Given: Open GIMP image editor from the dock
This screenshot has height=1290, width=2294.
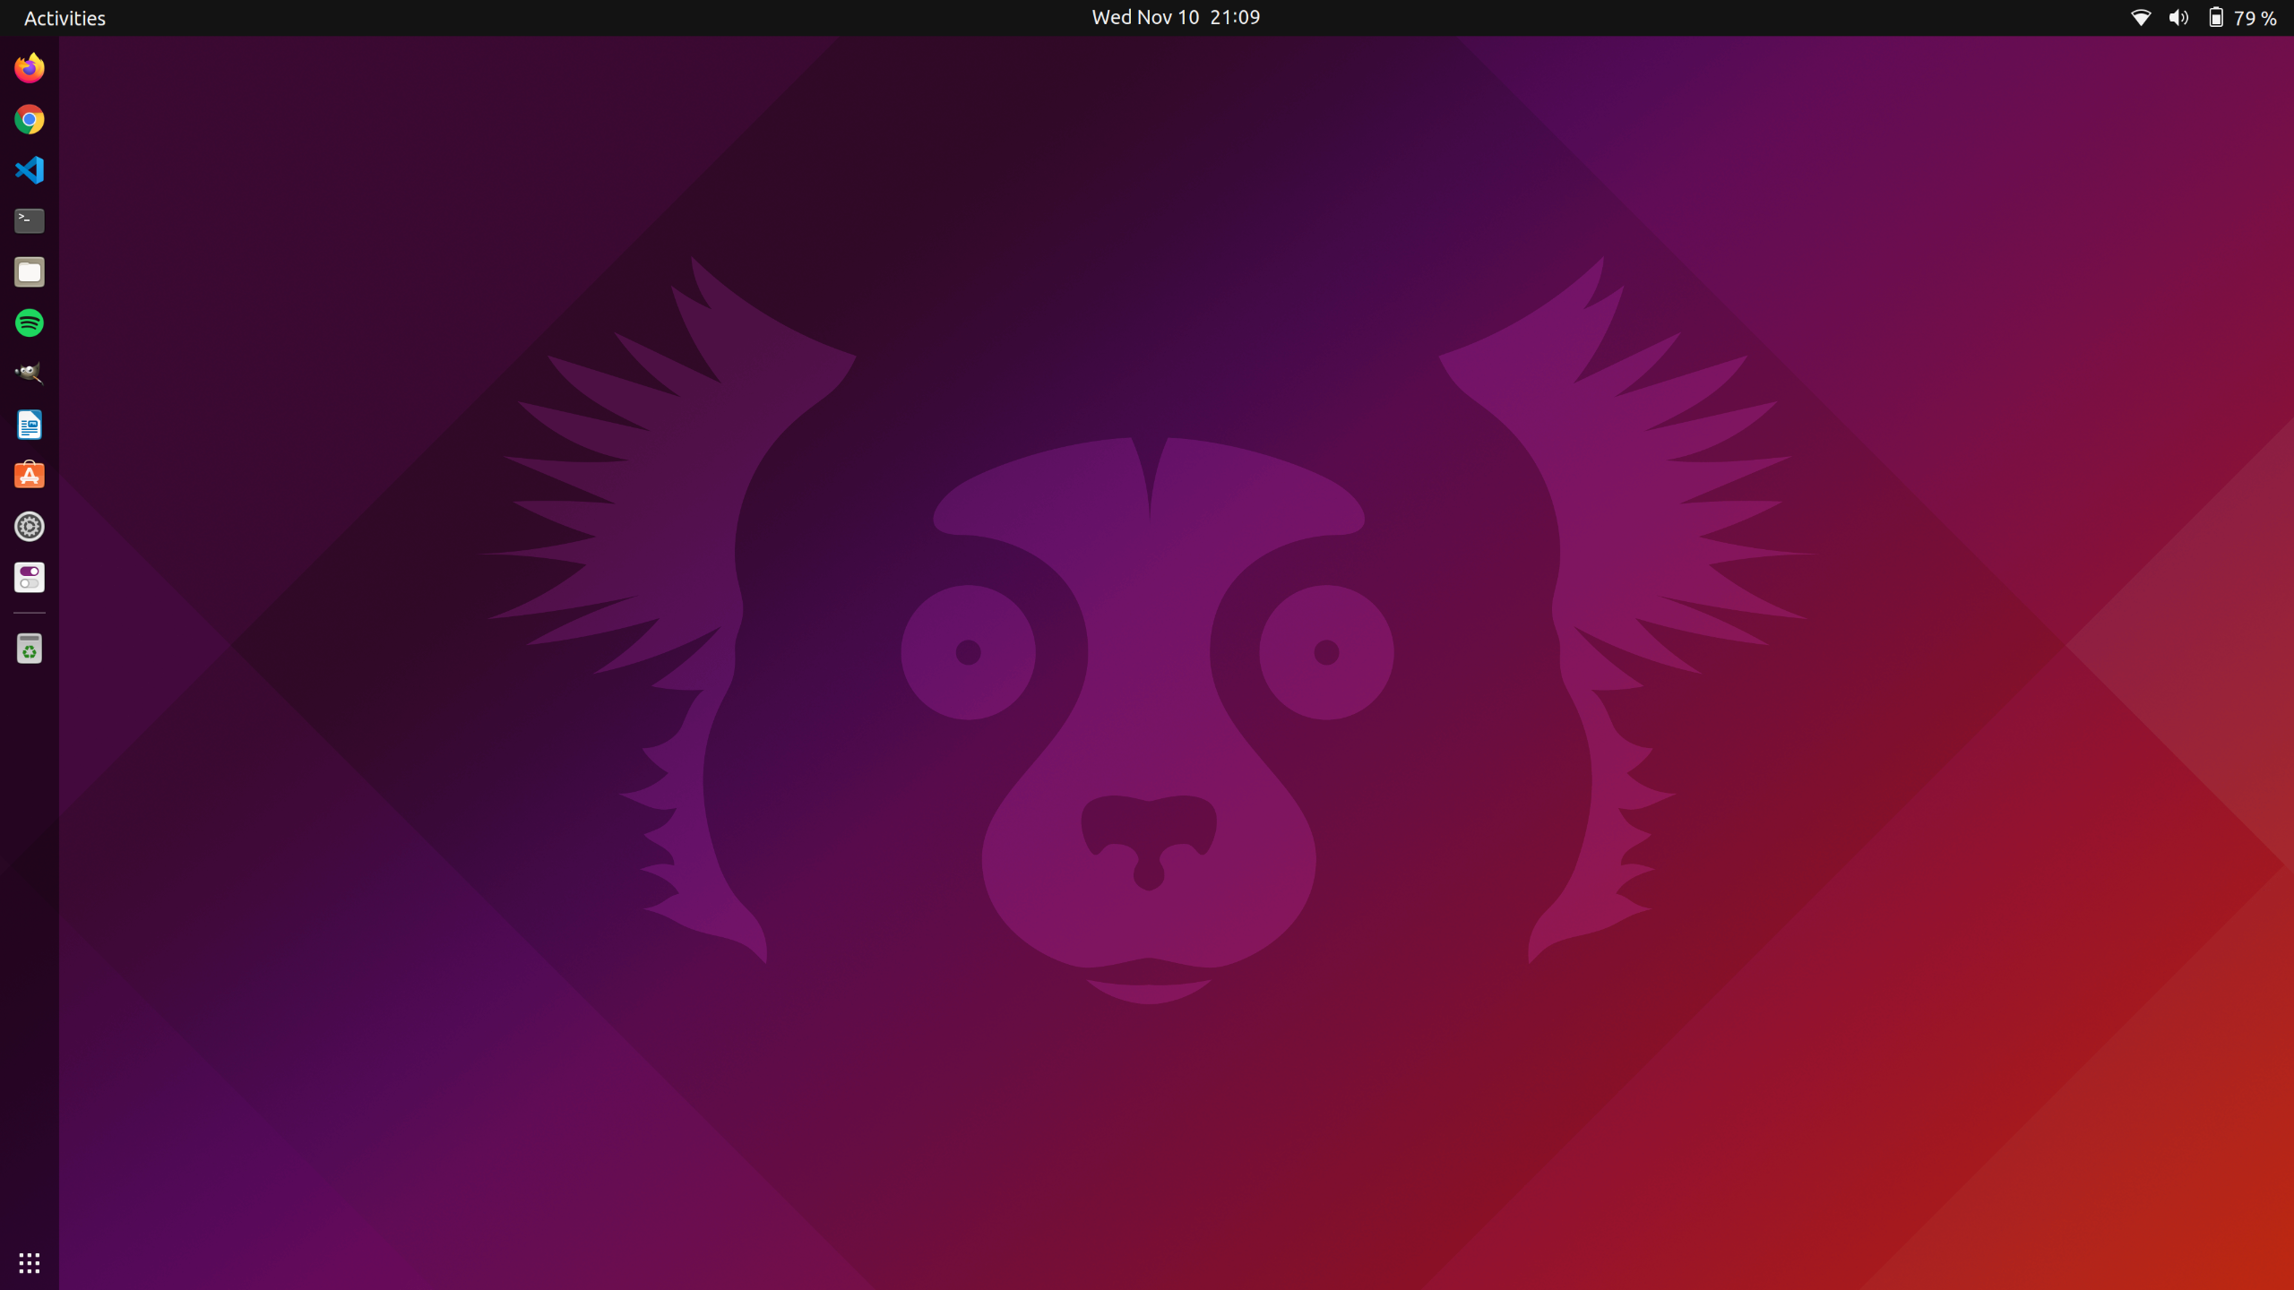Looking at the screenshot, I should (30, 374).
